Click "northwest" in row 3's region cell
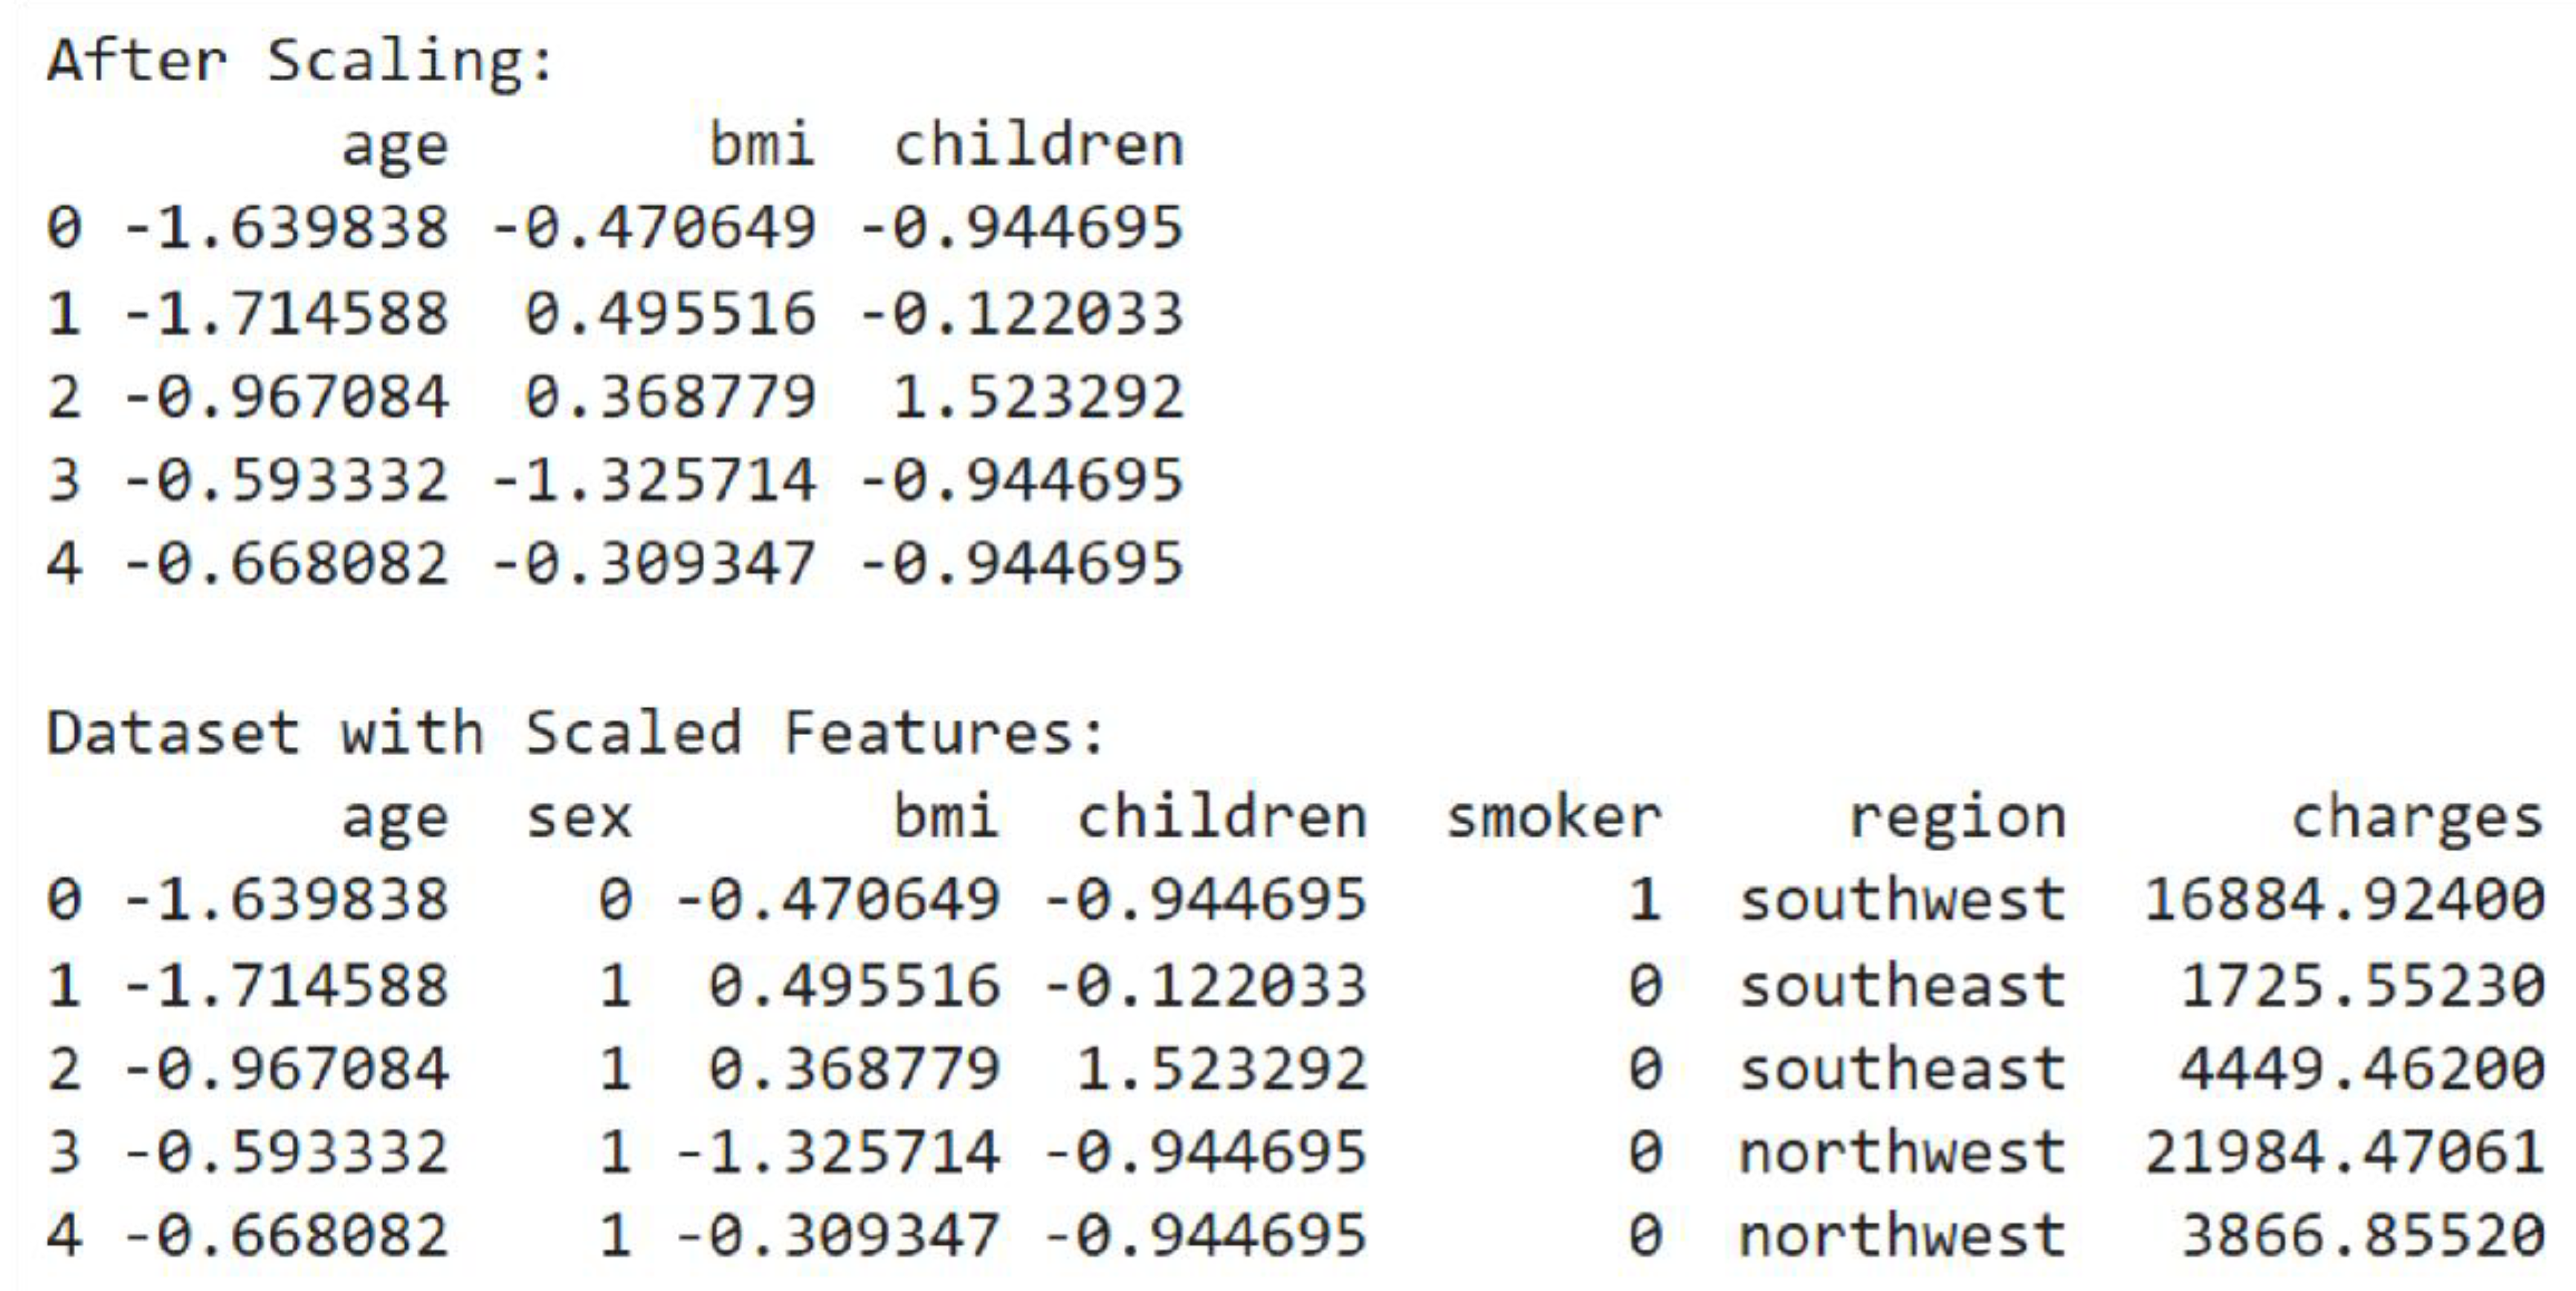The width and height of the screenshot is (2576, 1291). point(1901,1153)
